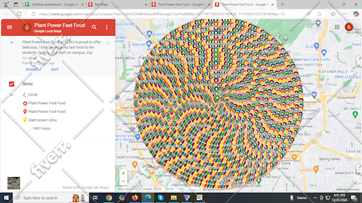Click the Terms link on map
Image resolution: width=362 pixels, height=203 pixels.
[x=169, y=189]
